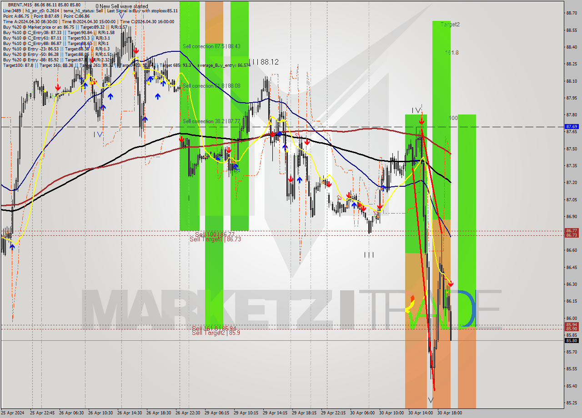Click the '0 New Sell wave started' label
Viewport: 582px width, 418px height.
click(x=121, y=6)
